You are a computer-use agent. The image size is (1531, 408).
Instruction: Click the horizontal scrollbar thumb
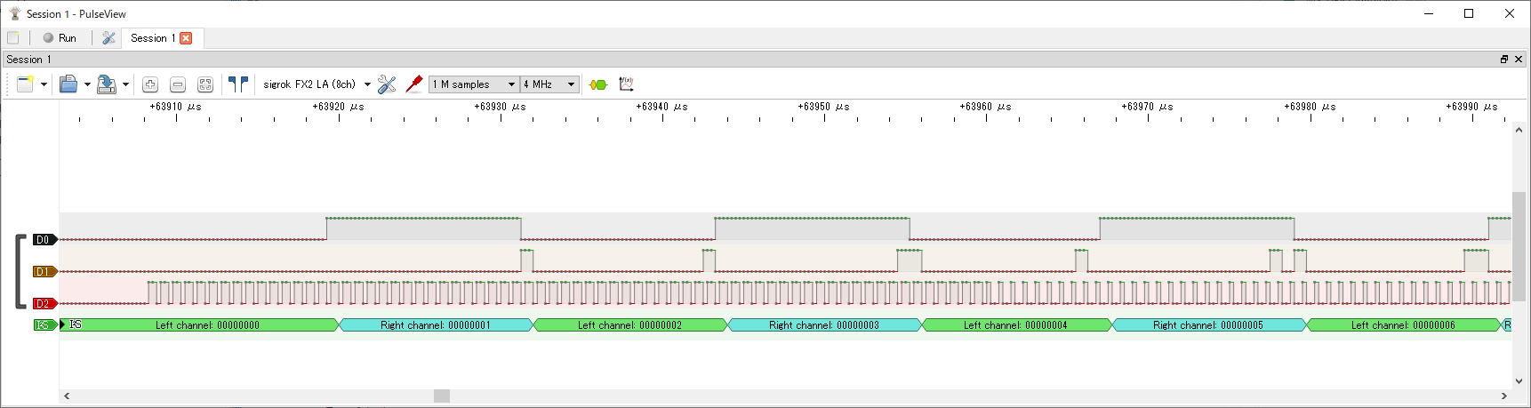click(442, 396)
